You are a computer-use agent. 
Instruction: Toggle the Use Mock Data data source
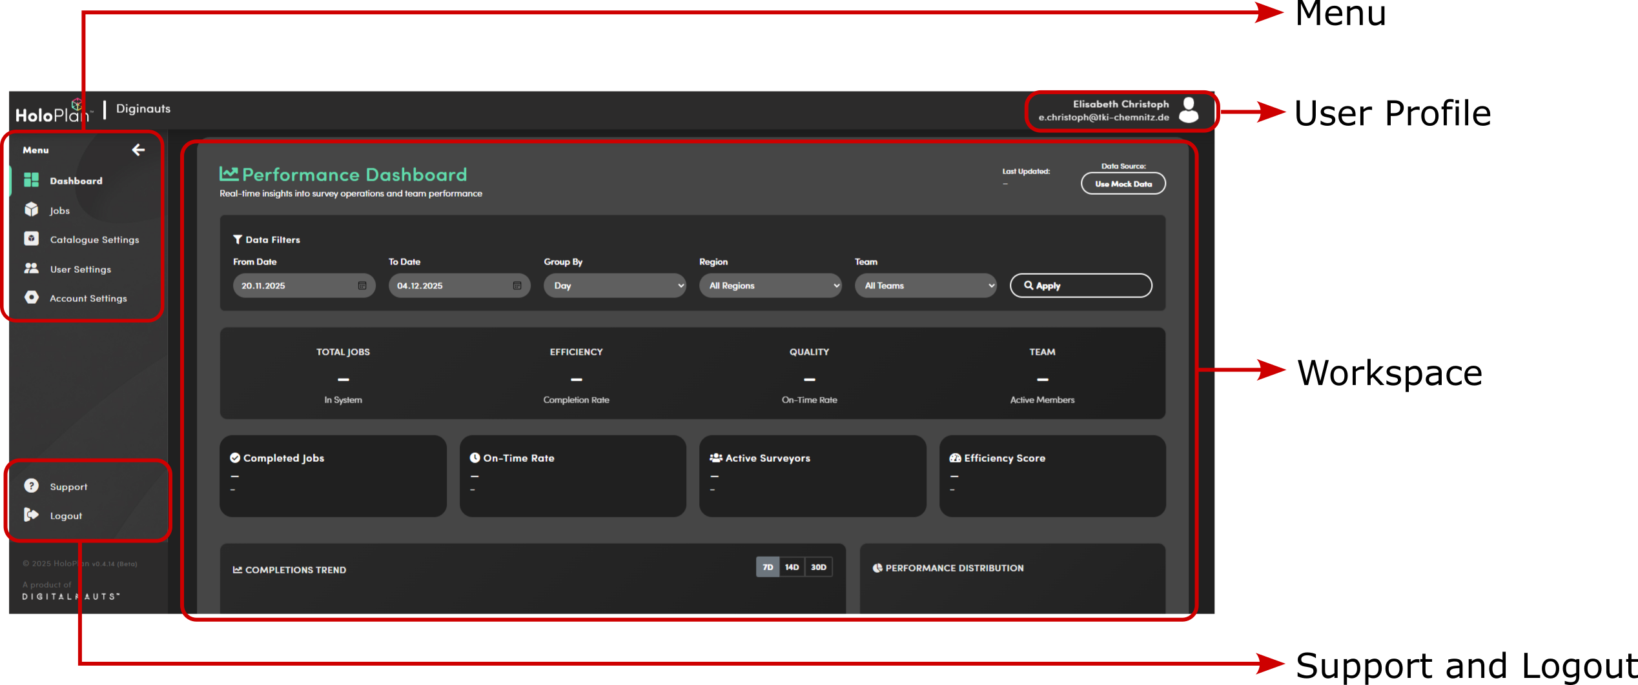(x=1123, y=183)
